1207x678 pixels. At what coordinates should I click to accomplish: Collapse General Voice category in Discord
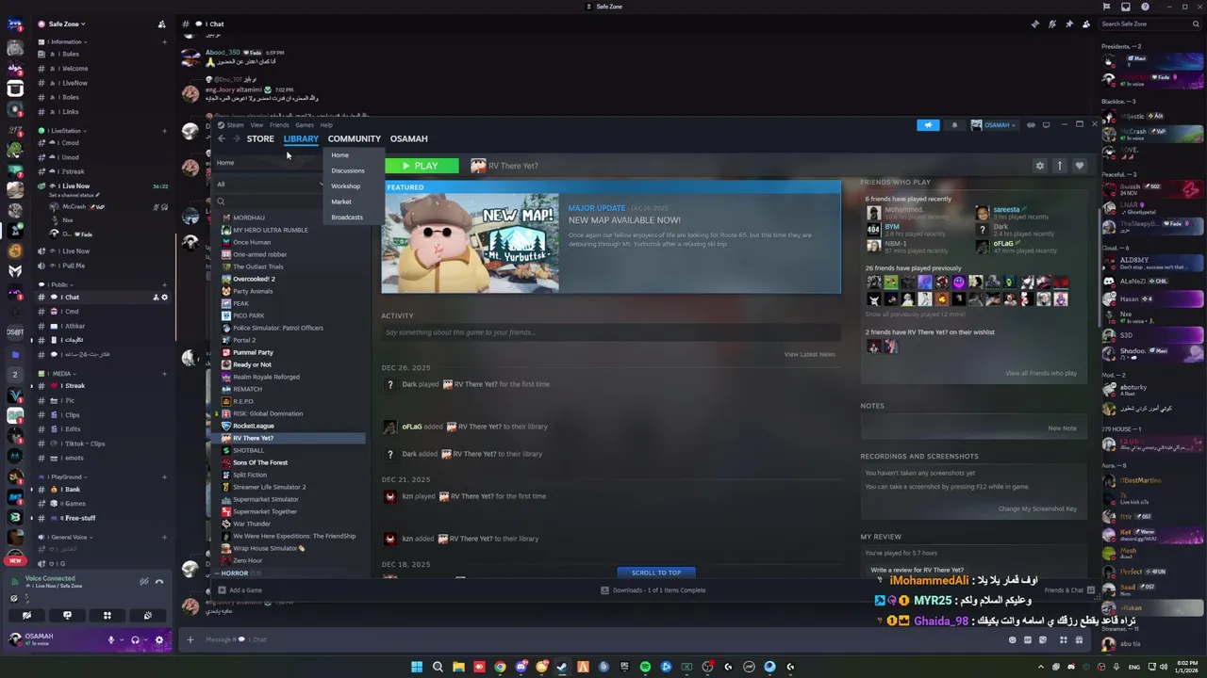tap(66, 537)
